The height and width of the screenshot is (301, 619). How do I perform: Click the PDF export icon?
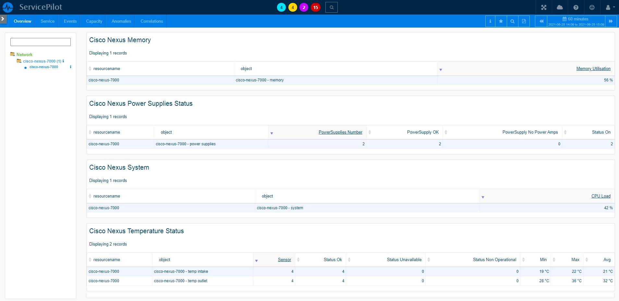click(524, 21)
